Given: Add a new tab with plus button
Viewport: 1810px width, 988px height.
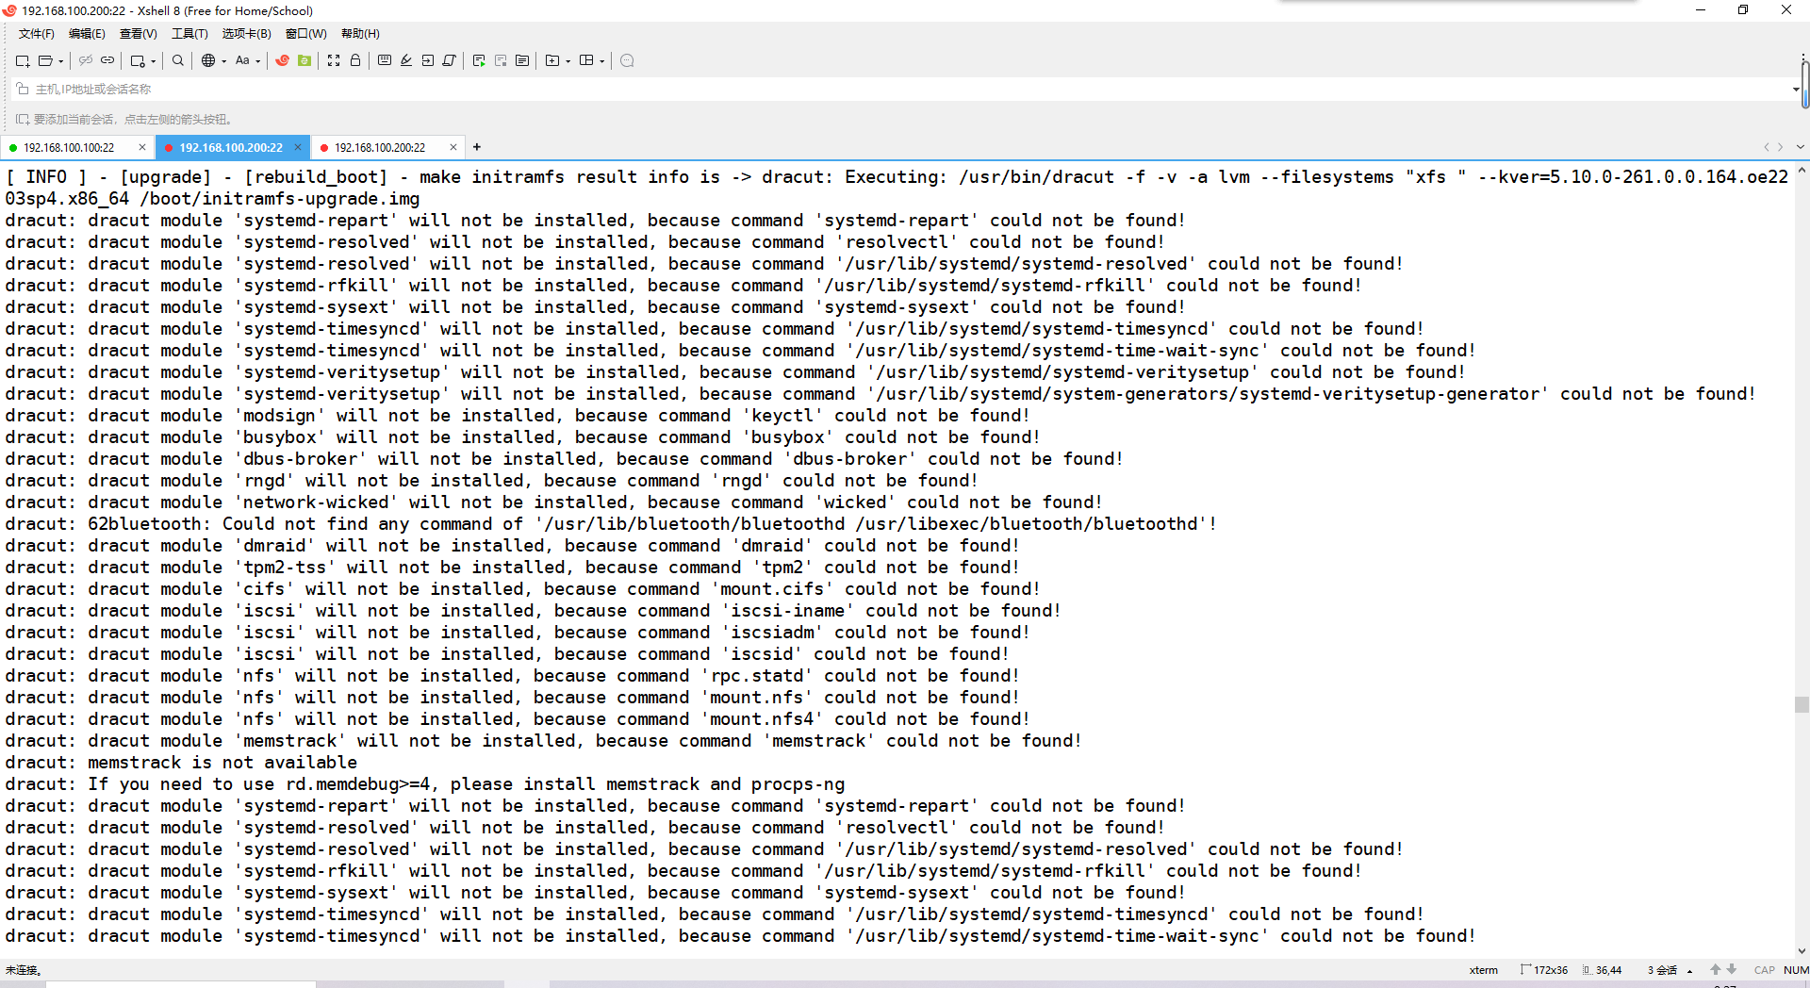Looking at the screenshot, I should pyautogui.click(x=477, y=147).
